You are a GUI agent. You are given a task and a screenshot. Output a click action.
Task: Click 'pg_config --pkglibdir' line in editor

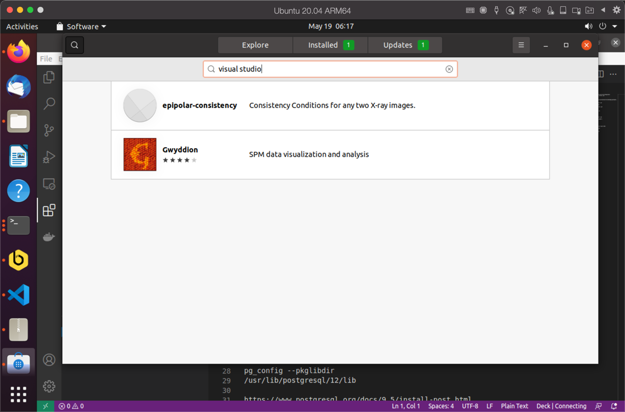(289, 371)
